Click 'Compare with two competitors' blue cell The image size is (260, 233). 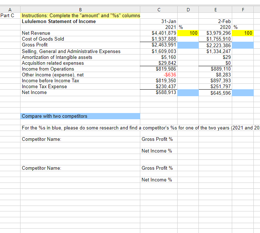click(80, 116)
